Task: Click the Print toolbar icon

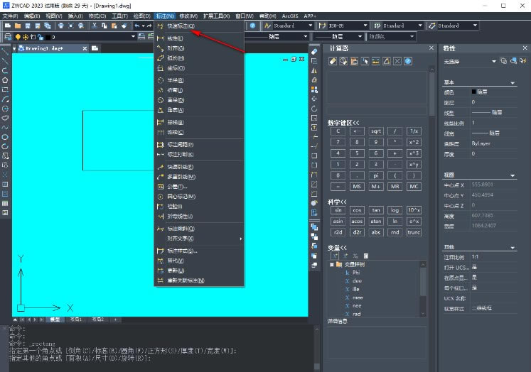Action: click(61, 26)
